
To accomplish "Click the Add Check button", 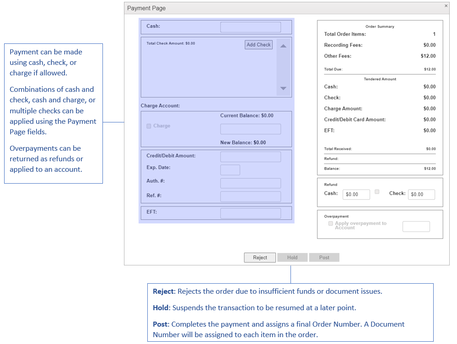I will [x=258, y=45].
